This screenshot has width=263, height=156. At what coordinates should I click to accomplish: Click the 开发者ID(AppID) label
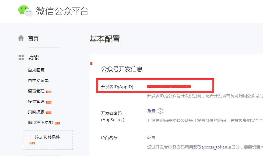pos(117,87)
